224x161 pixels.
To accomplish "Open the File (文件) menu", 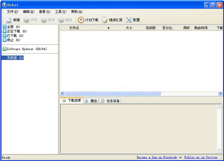I will coord(12,12).
